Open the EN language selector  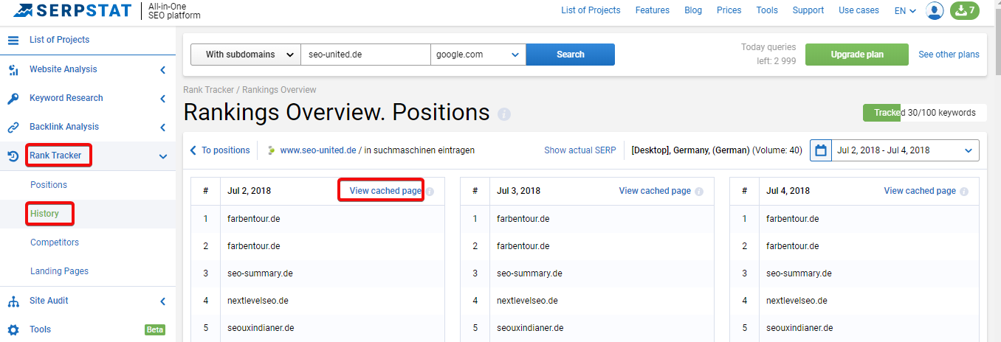(x=905, y=10)
